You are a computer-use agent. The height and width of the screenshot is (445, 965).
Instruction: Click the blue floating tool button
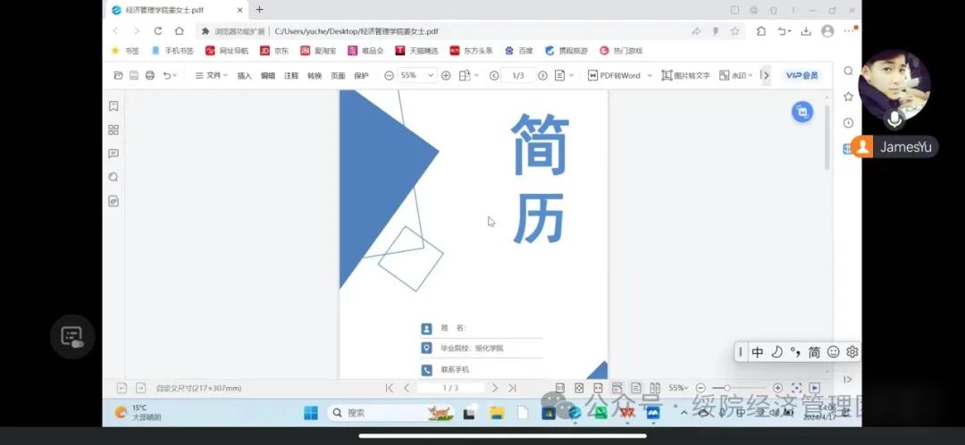coord(801,112)
